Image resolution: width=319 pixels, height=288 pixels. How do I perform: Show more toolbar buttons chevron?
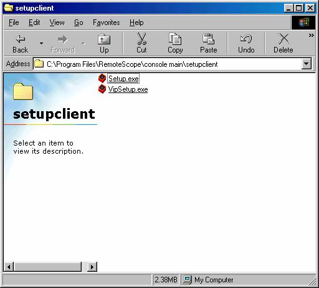click(x=311, y=36)
